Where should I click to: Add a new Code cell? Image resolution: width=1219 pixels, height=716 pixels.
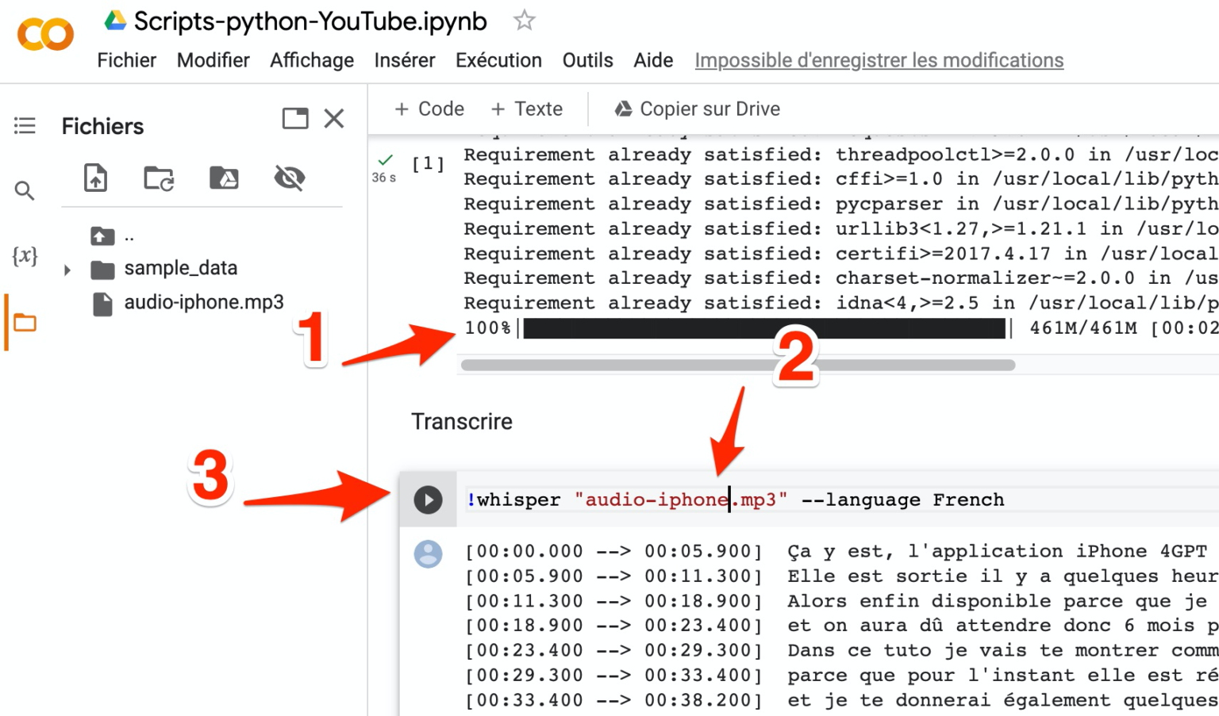429,109
